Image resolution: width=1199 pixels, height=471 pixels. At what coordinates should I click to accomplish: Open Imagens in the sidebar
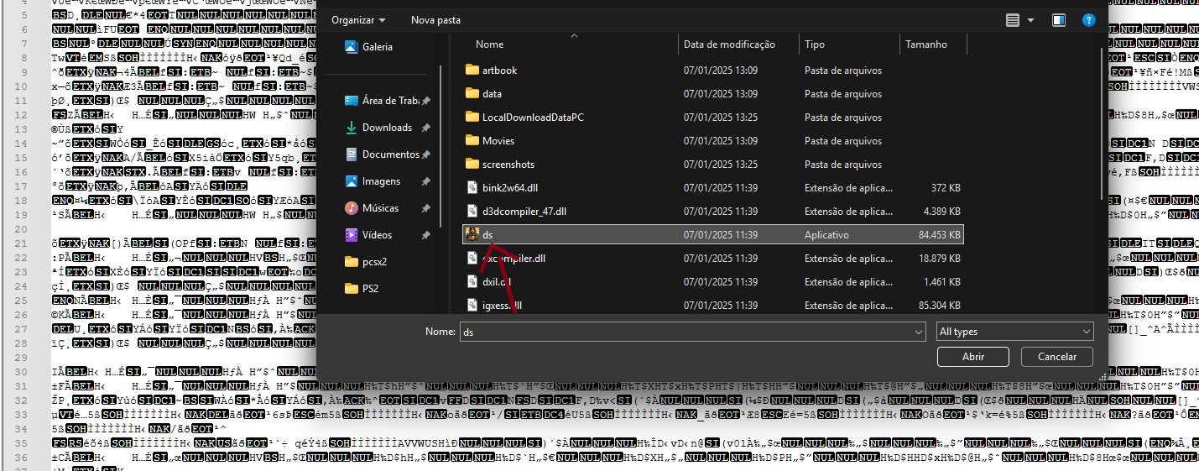point(387,181)
